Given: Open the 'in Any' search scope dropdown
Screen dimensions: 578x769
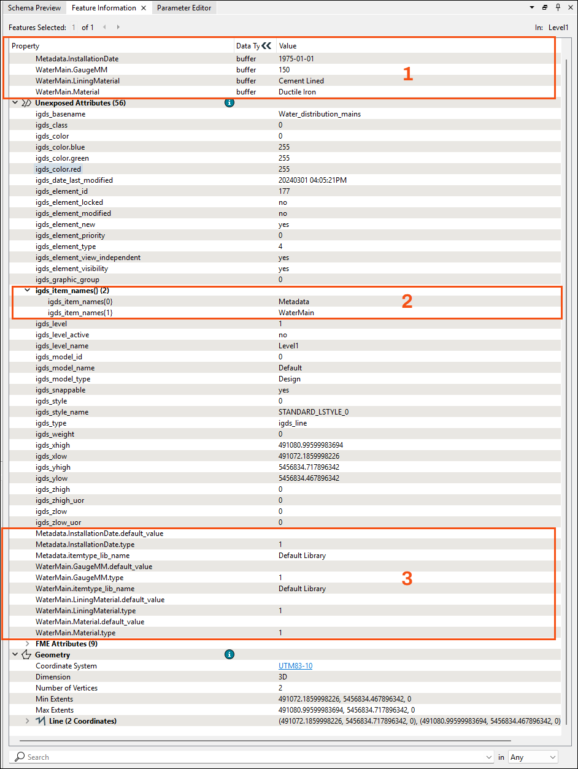Looking at the screenshot, I should pos(533,757).
